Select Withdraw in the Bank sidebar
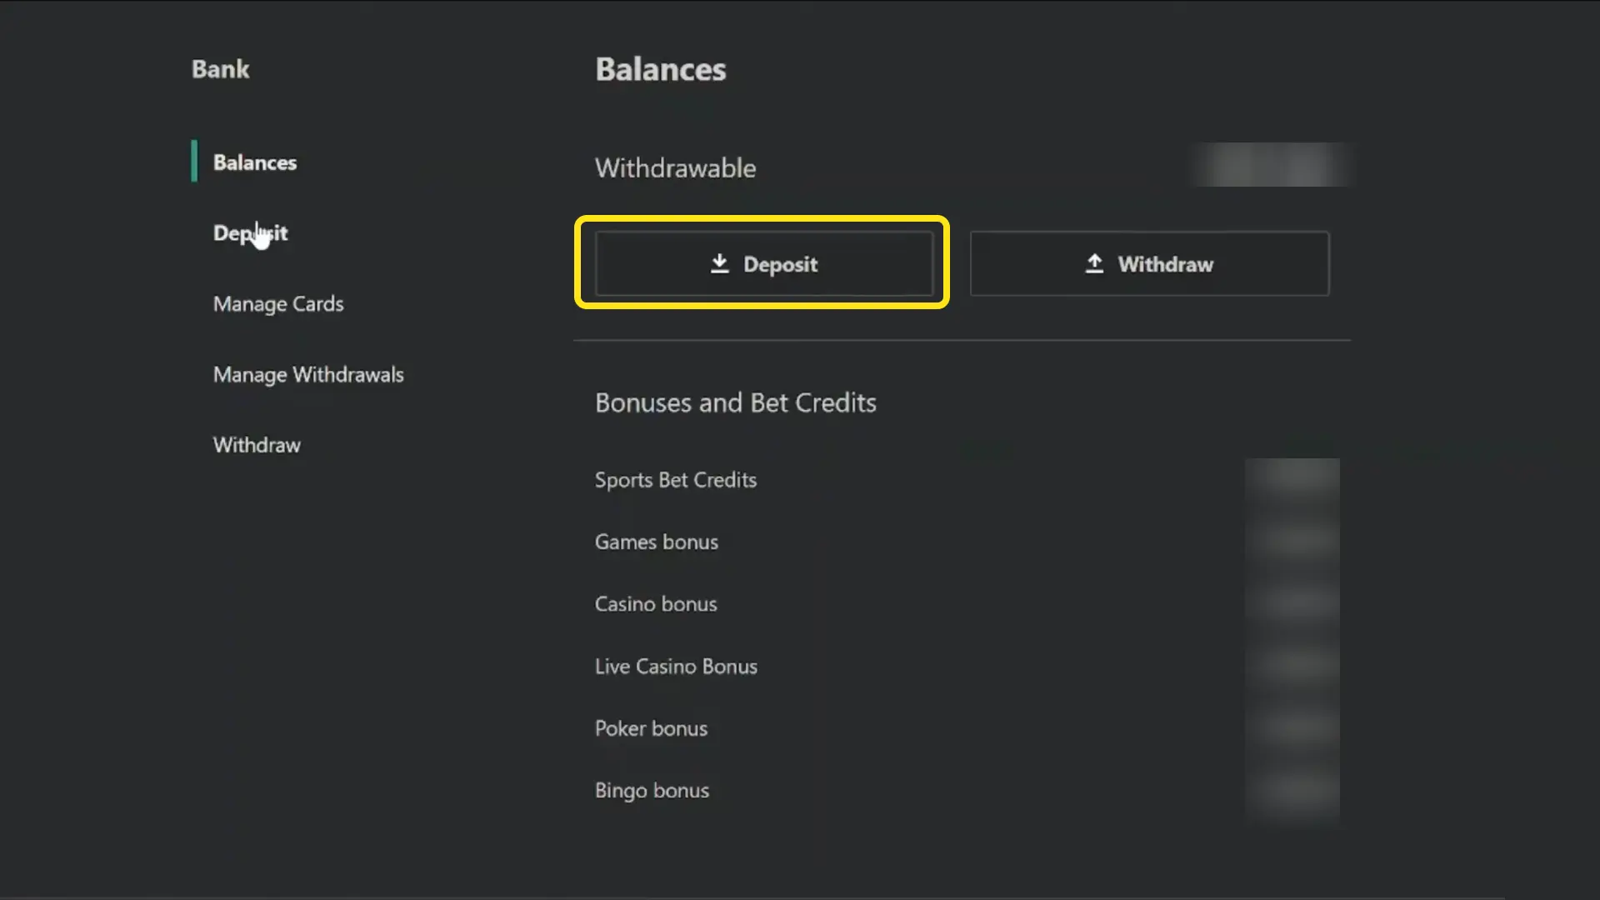 [257, 445]
